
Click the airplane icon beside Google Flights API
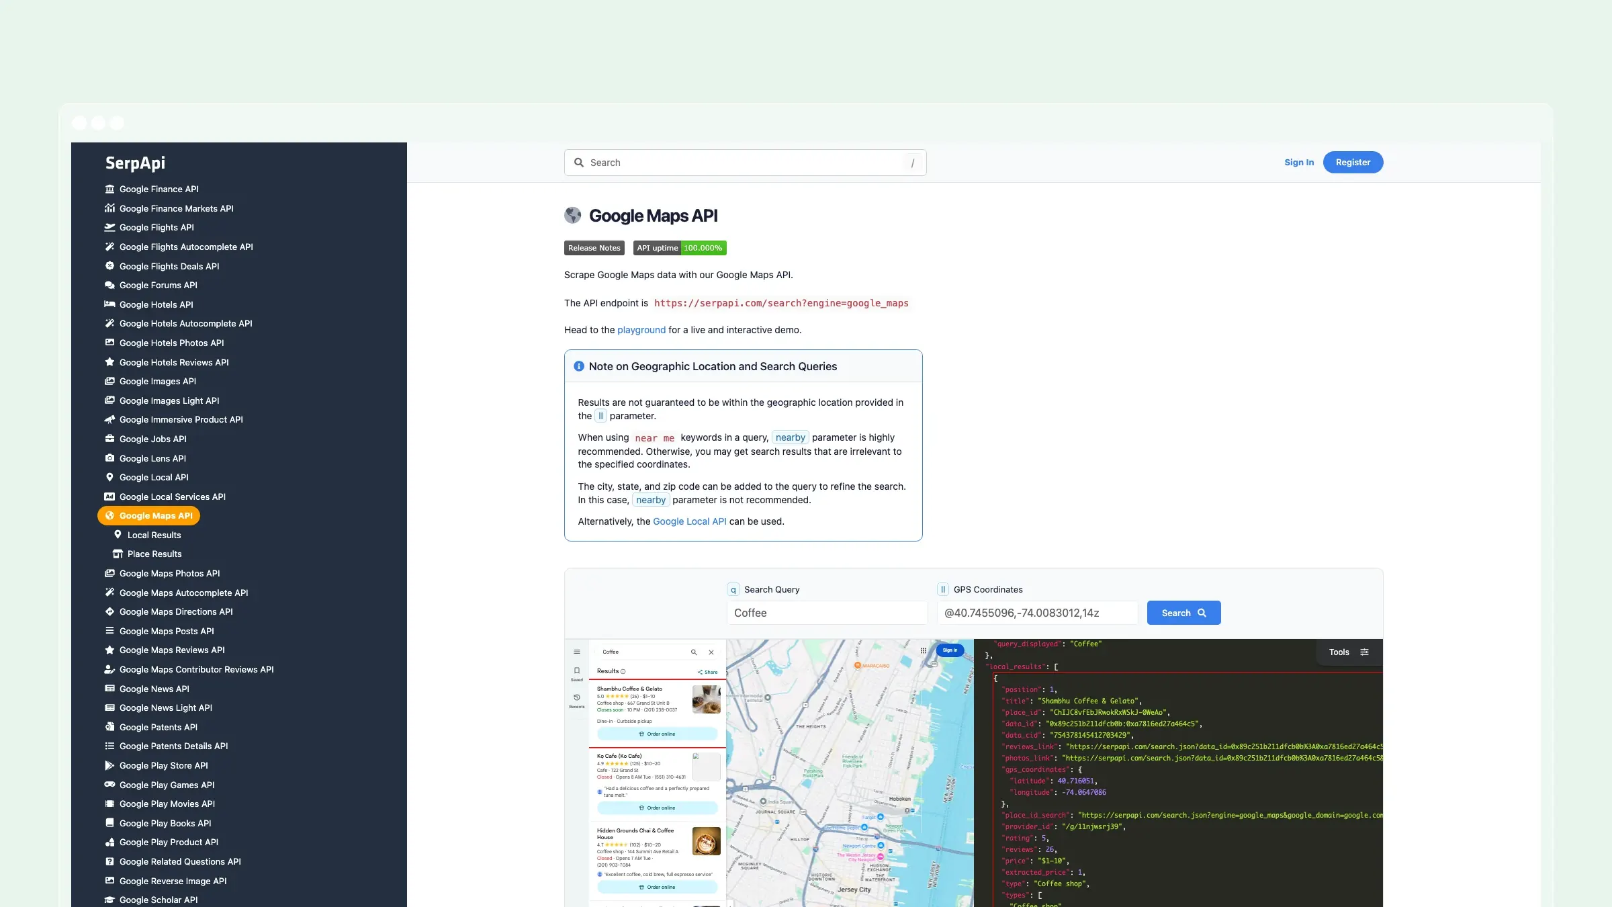pos(109,227)
